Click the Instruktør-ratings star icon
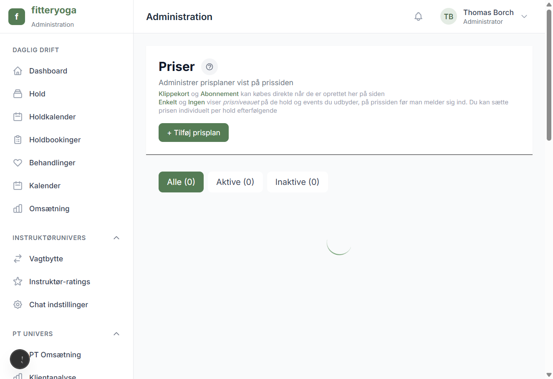The image size is (553, 379). coord(18,282)
